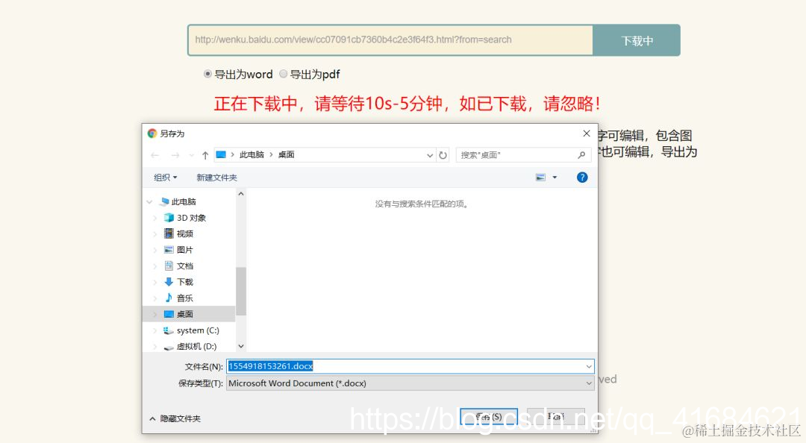Click the up one level arrow

pos(204,154)
